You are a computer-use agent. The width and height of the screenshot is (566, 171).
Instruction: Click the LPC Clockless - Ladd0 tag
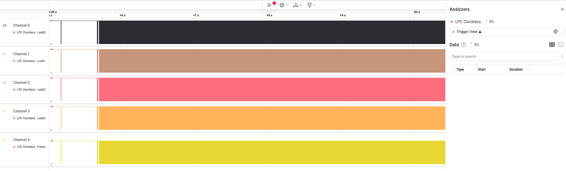point(29,33)
